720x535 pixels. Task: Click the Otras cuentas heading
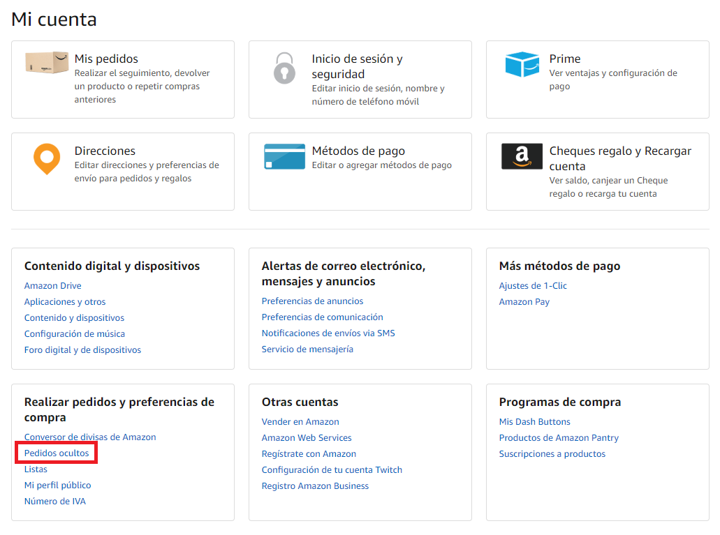pos(300,402)
